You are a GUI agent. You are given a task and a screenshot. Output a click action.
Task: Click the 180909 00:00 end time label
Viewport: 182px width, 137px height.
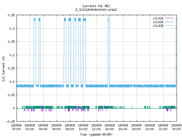point(176,127)
